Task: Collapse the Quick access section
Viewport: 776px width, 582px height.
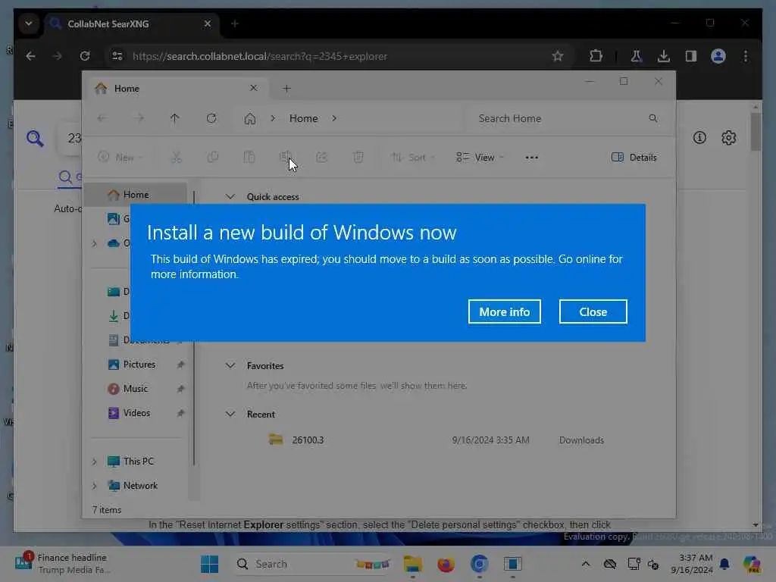Action: [x=230, y=196]
